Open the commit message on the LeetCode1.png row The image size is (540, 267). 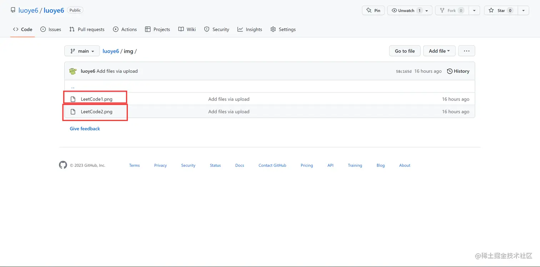[229, 99]
